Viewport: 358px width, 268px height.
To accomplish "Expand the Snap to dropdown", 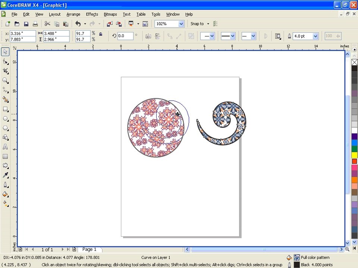I will tap(208, 24).
